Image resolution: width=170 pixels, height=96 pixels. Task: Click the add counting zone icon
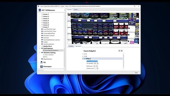pyautogui.click(x=119, y=51)
